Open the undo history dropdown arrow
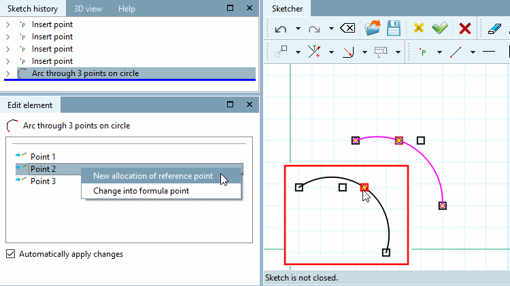Image resolution: width=510 pixels, height=286 pixels. (x=298, y=29)
